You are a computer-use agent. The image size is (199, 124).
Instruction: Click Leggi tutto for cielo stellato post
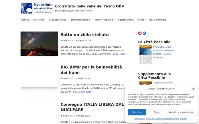click(x=120, y=54)
